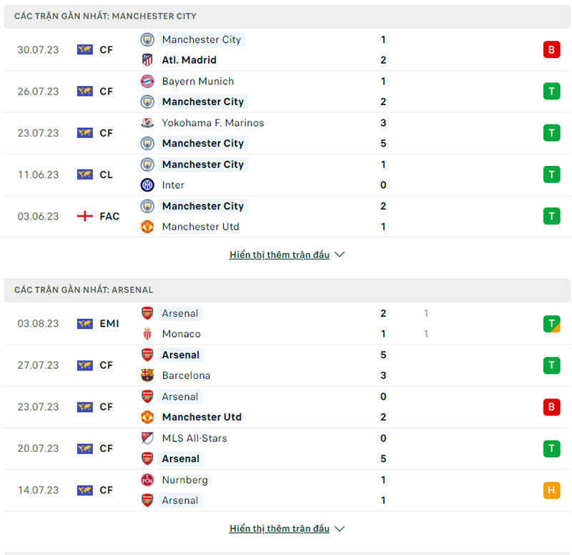Viewport: 572px width, 555px height.
Task: Open 'Hiển thị thêm trận đấu' under Arsenal
Action: tap(280, 529)
